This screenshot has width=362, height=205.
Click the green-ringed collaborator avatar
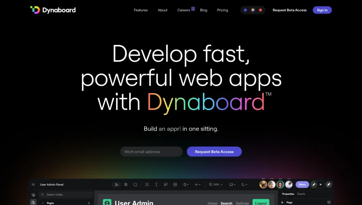(x=280, y=185)
